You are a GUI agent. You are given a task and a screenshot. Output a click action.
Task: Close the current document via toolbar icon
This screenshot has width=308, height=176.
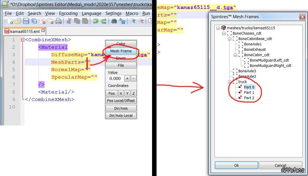(x=42, y=21)
